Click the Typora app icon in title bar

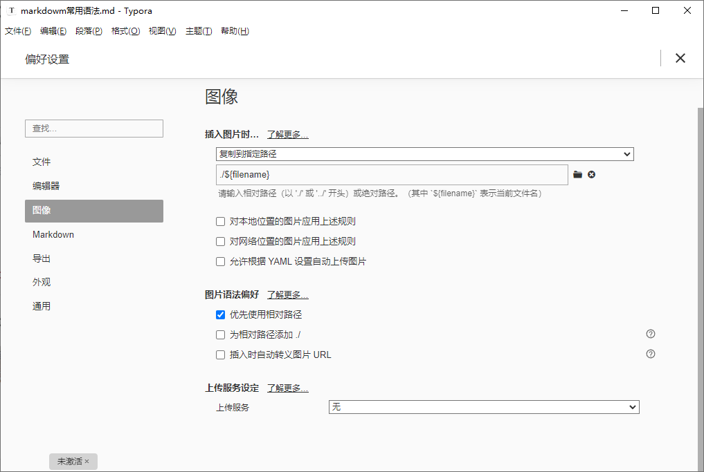click(11, 11)
